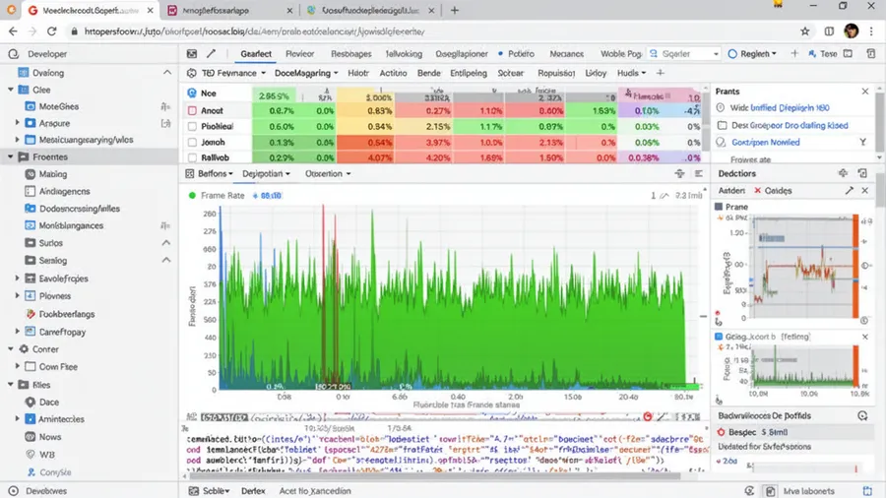Click the Goxt/pen Nowled icon
The width and height of the screenshot is (886, 498).
[721, 143]
